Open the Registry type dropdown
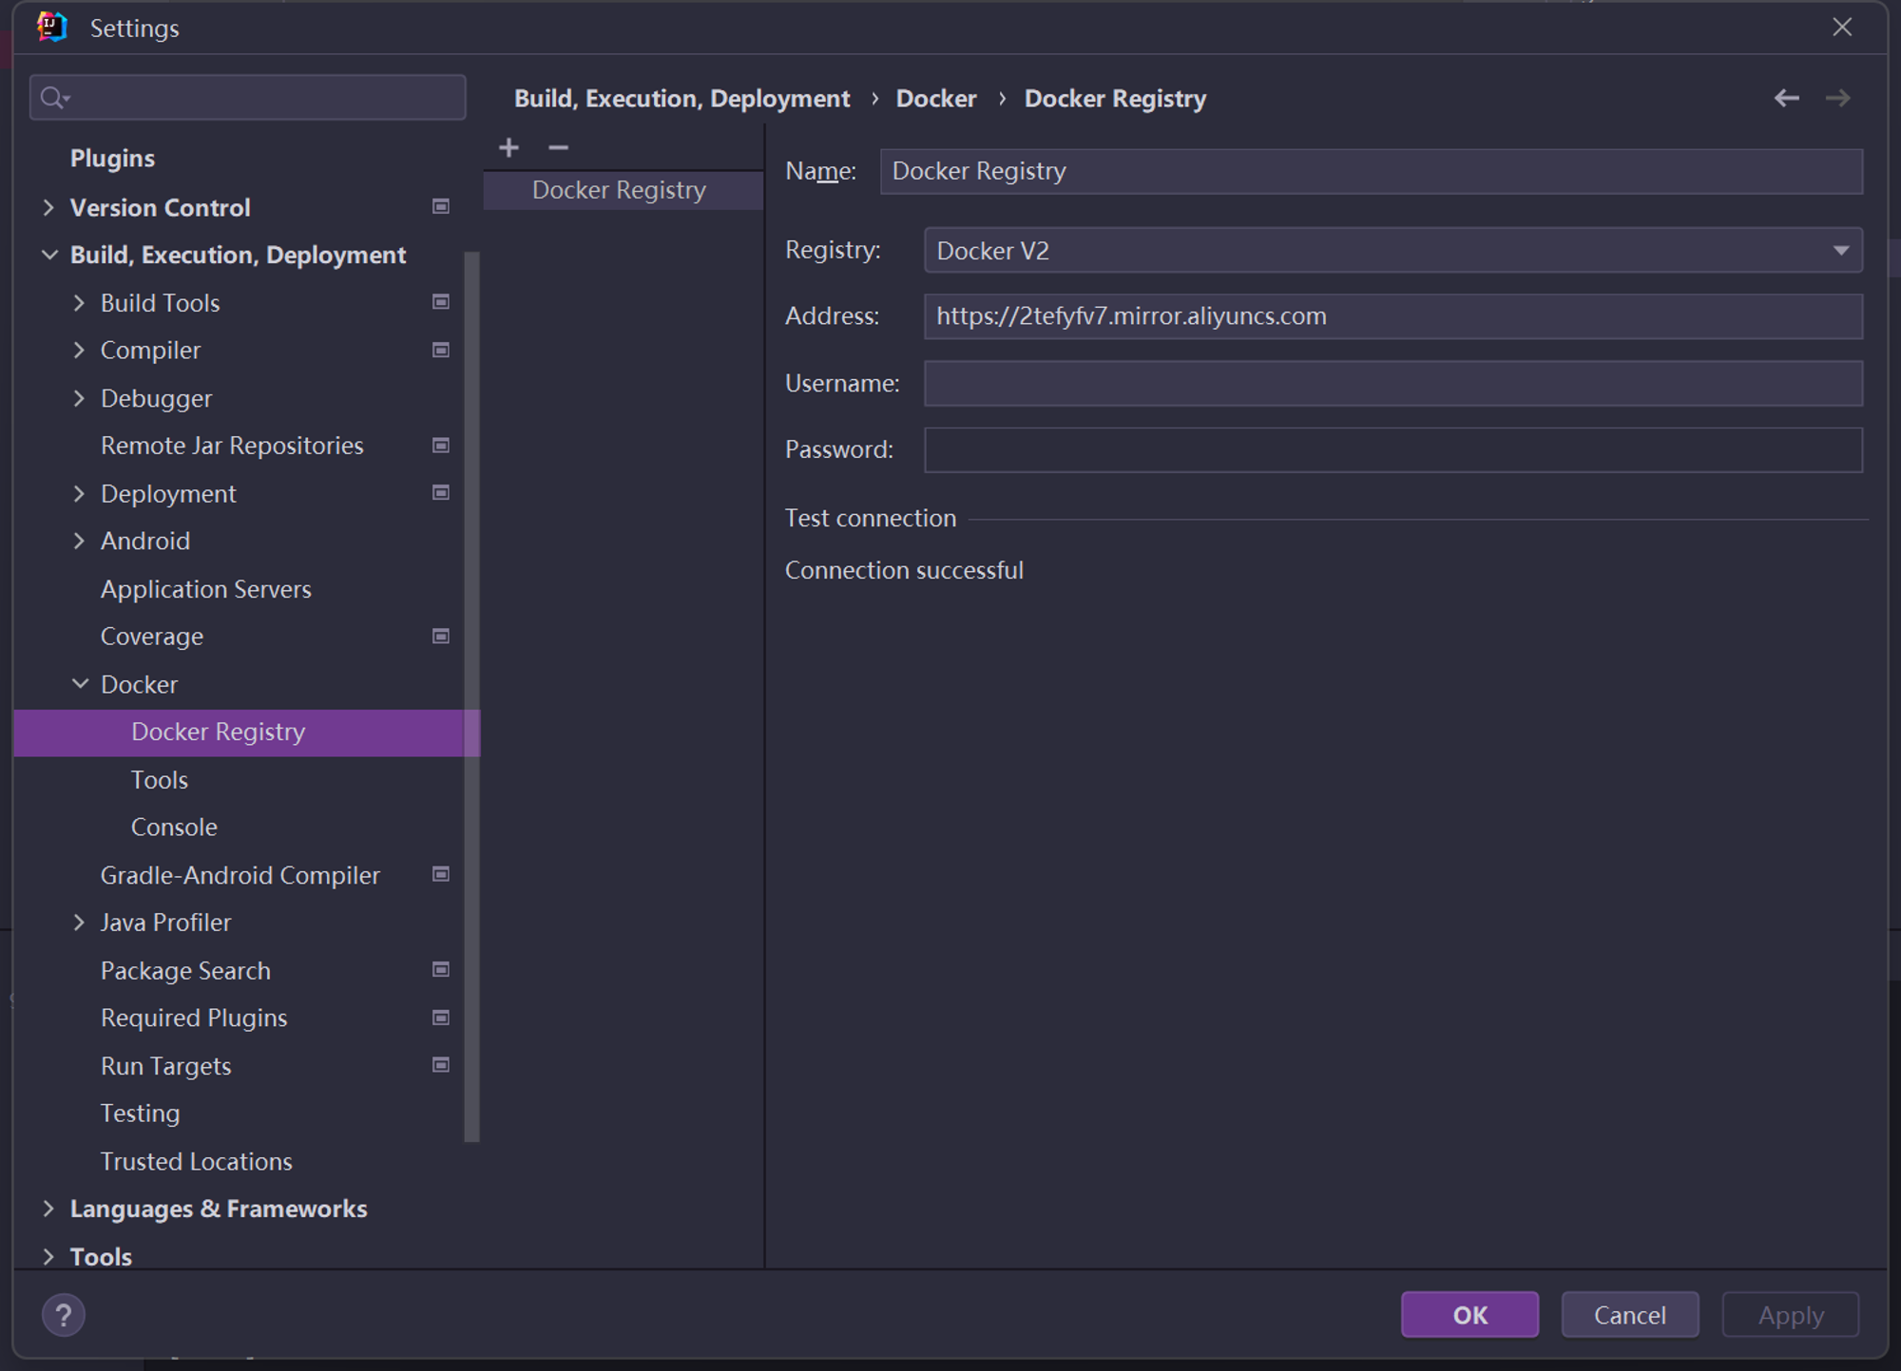The width and height of the screenshot is (1901, 1371). (1392, 251)
